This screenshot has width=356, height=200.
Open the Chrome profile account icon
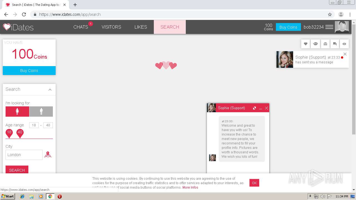341,14
